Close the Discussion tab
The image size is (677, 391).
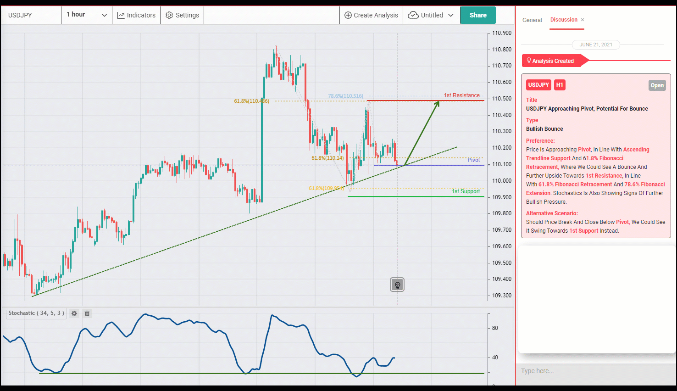click(x=583, y=20)
